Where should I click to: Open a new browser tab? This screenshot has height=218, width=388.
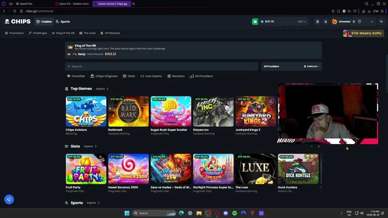click(x=133, y=4)
